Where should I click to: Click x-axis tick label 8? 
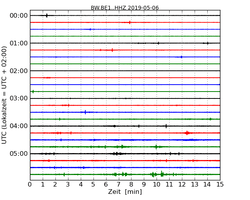(x=131, y=185)
